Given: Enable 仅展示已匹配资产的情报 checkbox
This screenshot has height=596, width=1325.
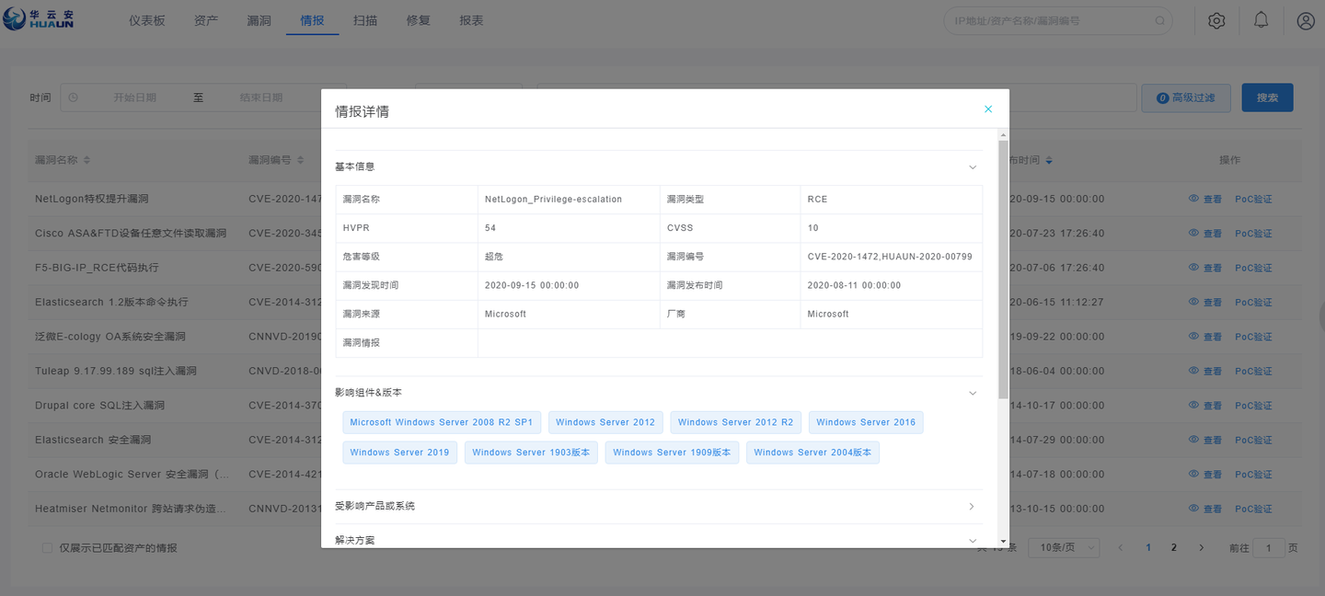Looking at the screenshot, I should tap(47, 547).
